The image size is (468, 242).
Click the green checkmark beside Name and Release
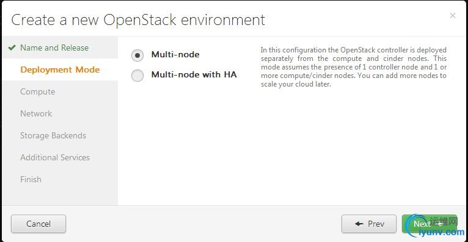point(12,48)
